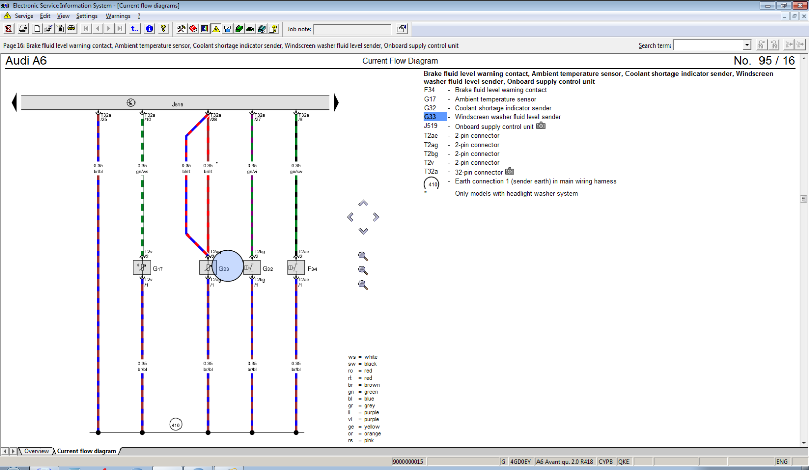Screen dimensions: 809x470
Task: Click the previous diagram page black arrow
Action: 14,102
